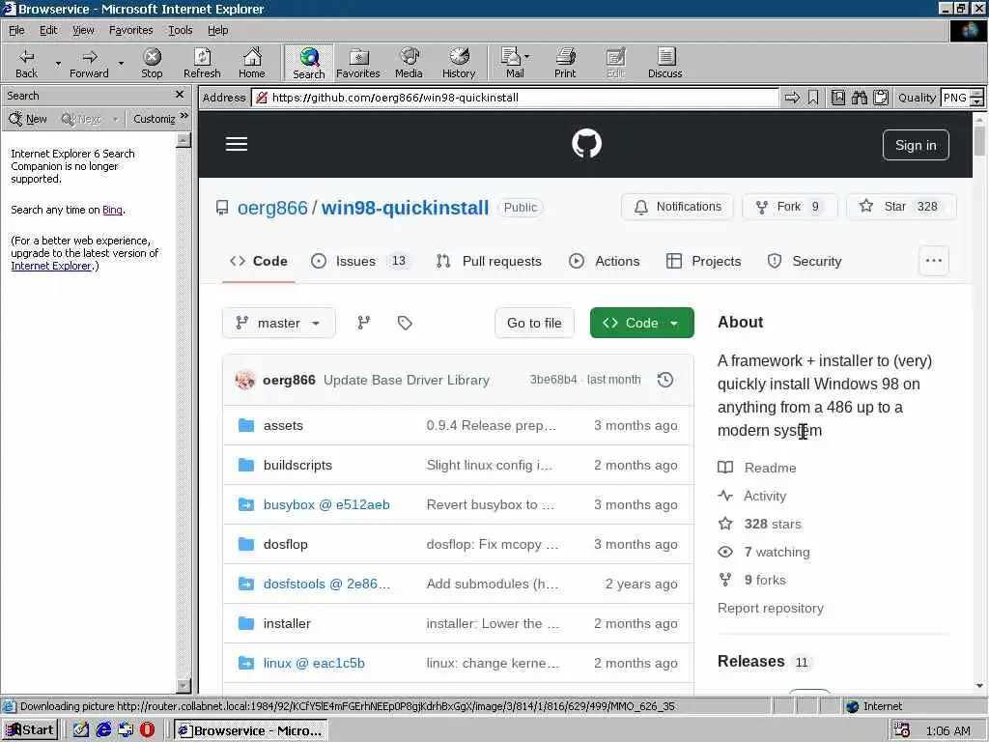Click the Back toolbar button
The image size is (989, 742).
coord(26,63)
